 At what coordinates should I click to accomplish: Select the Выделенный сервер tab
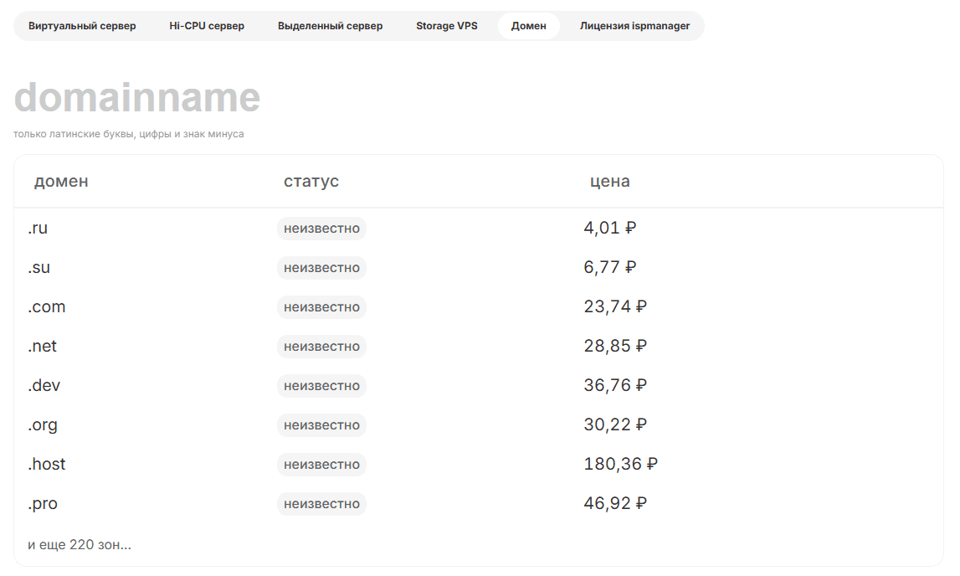[330, 26]
